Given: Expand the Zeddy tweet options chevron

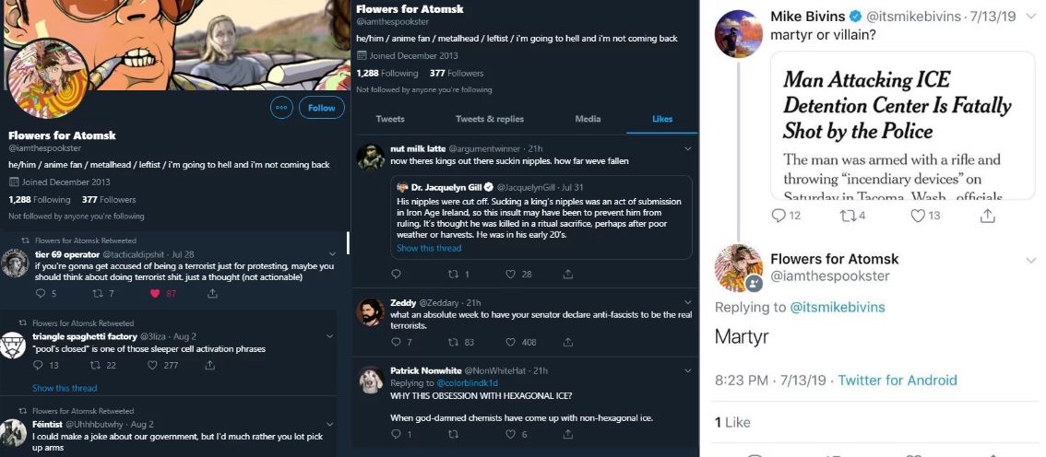Looking at the screenshot, I should coord(688,302).
